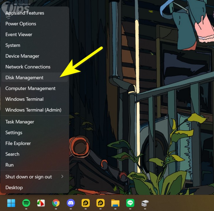The height and width of the screenshot is (211, 214).
Task: Open Windows Terminal (Admin)
Action: point(35,110)
